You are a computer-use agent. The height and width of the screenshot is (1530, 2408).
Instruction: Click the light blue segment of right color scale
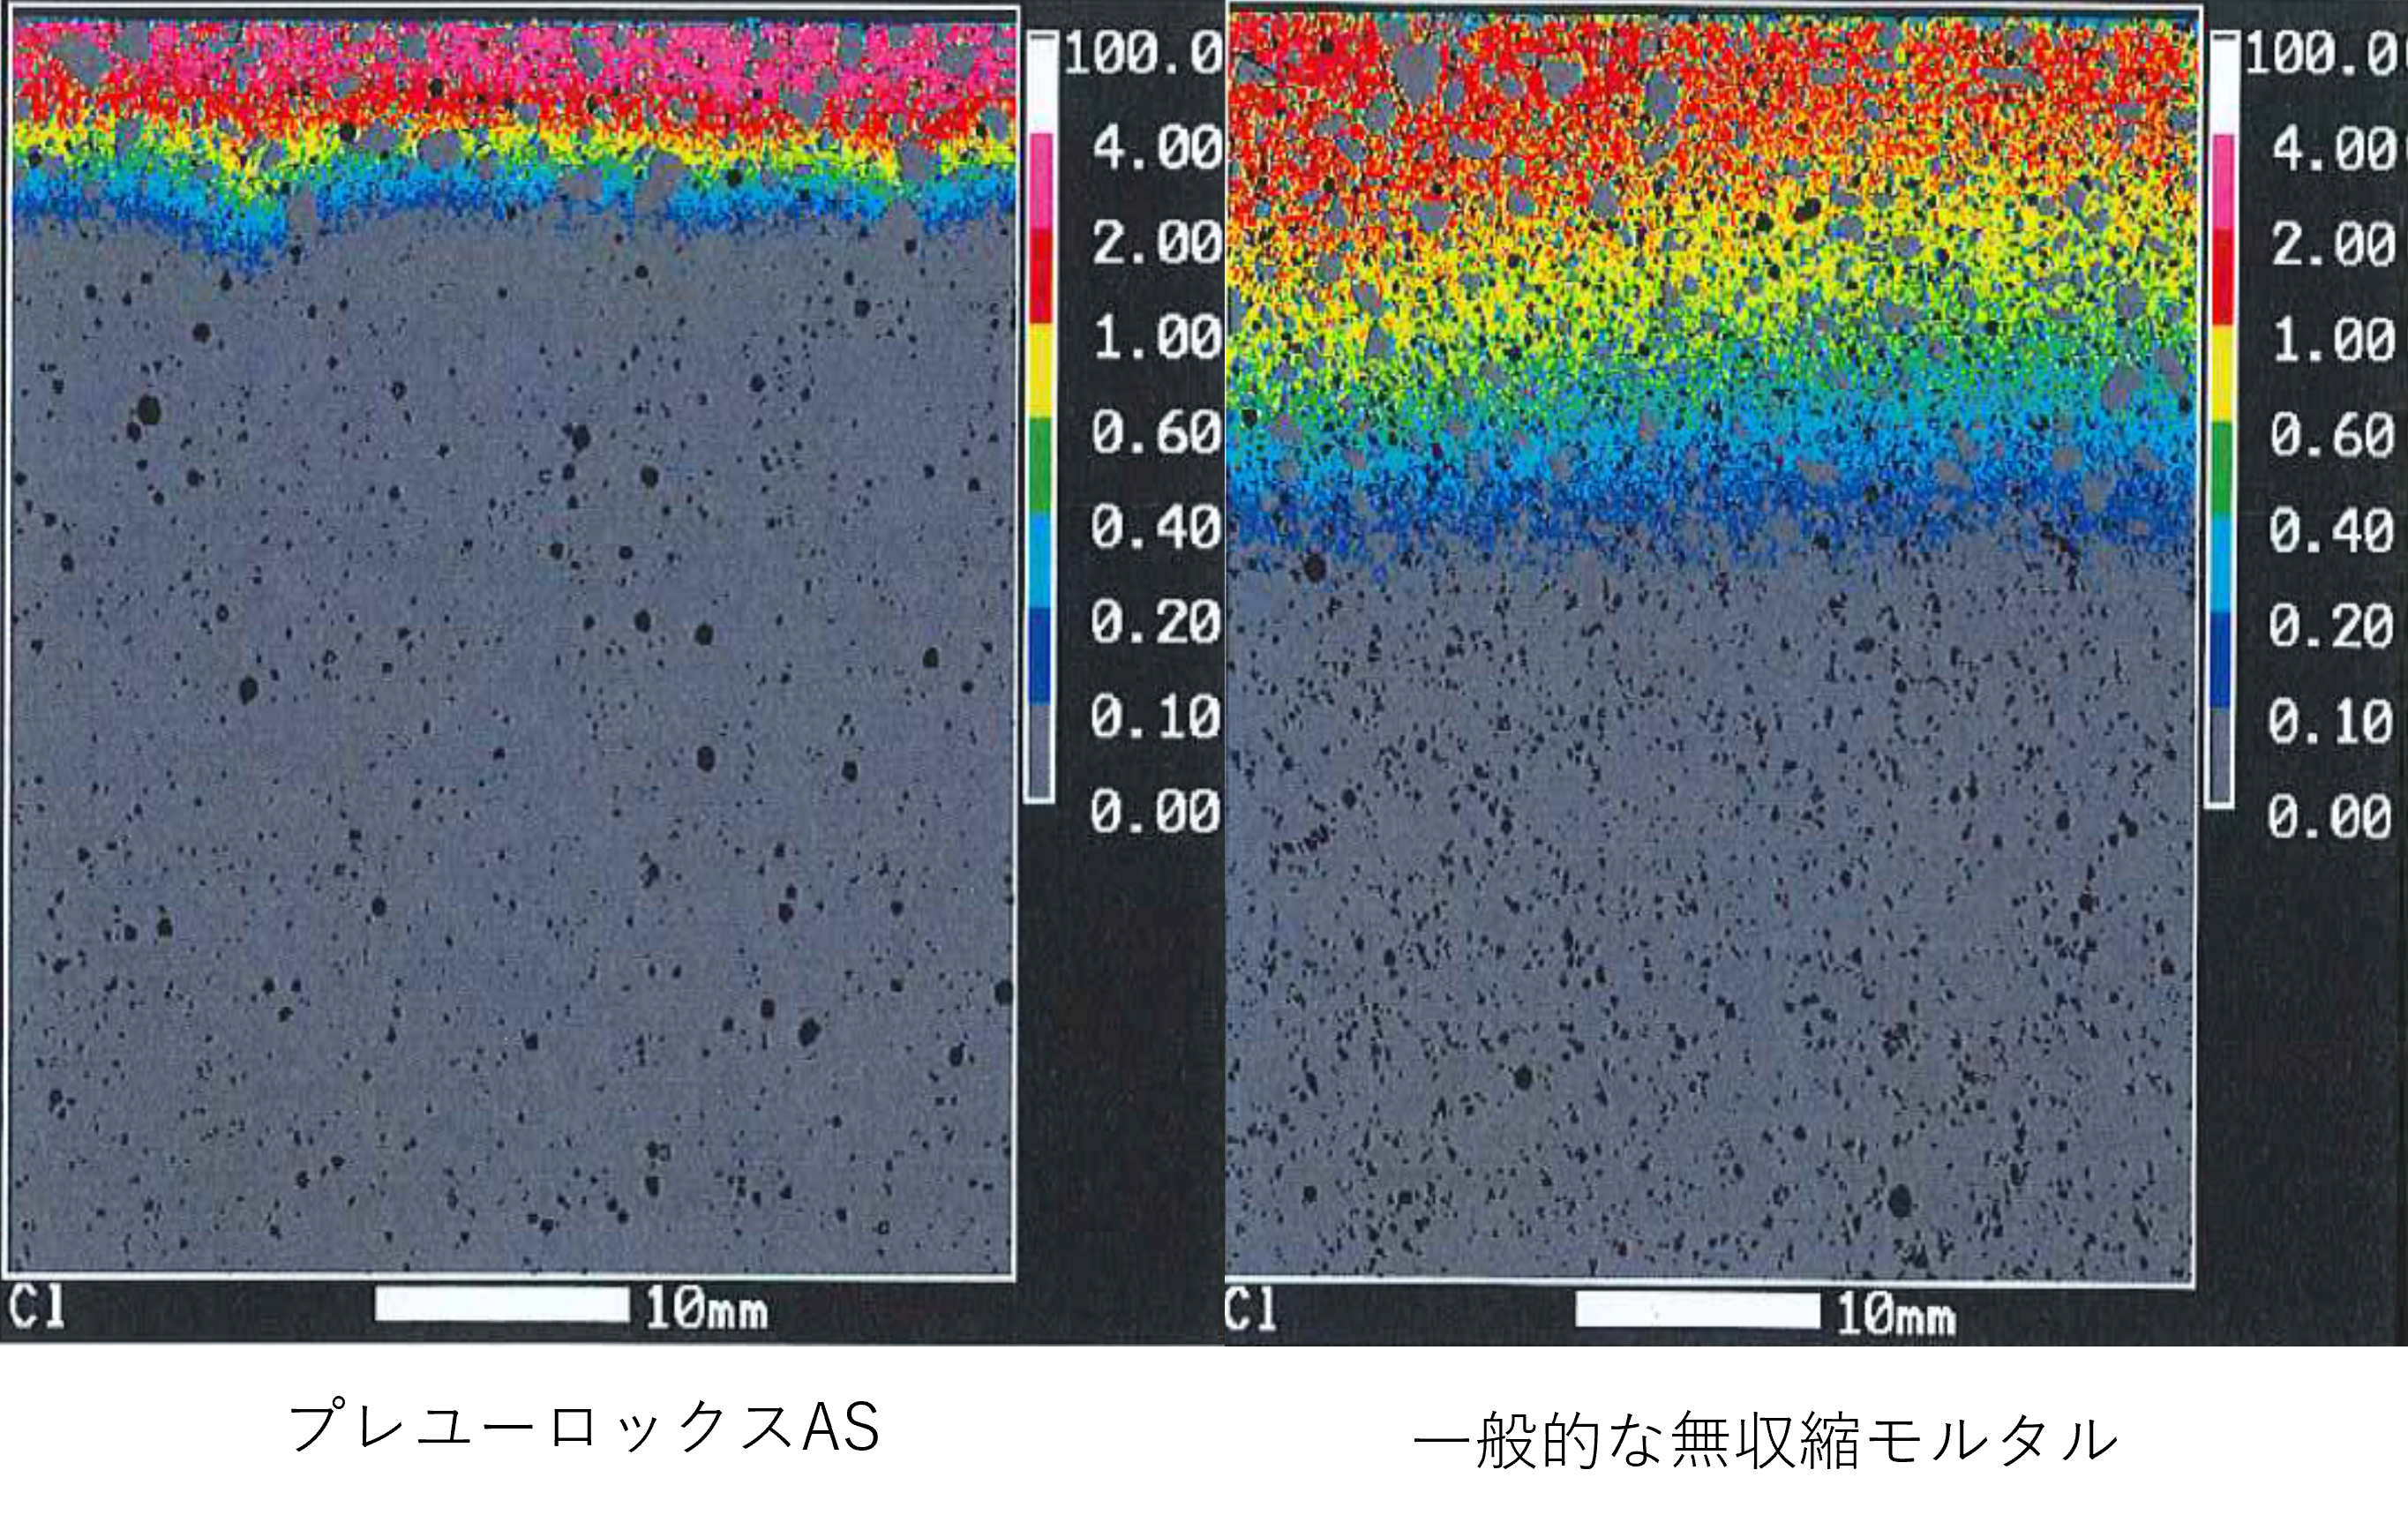2222,563
